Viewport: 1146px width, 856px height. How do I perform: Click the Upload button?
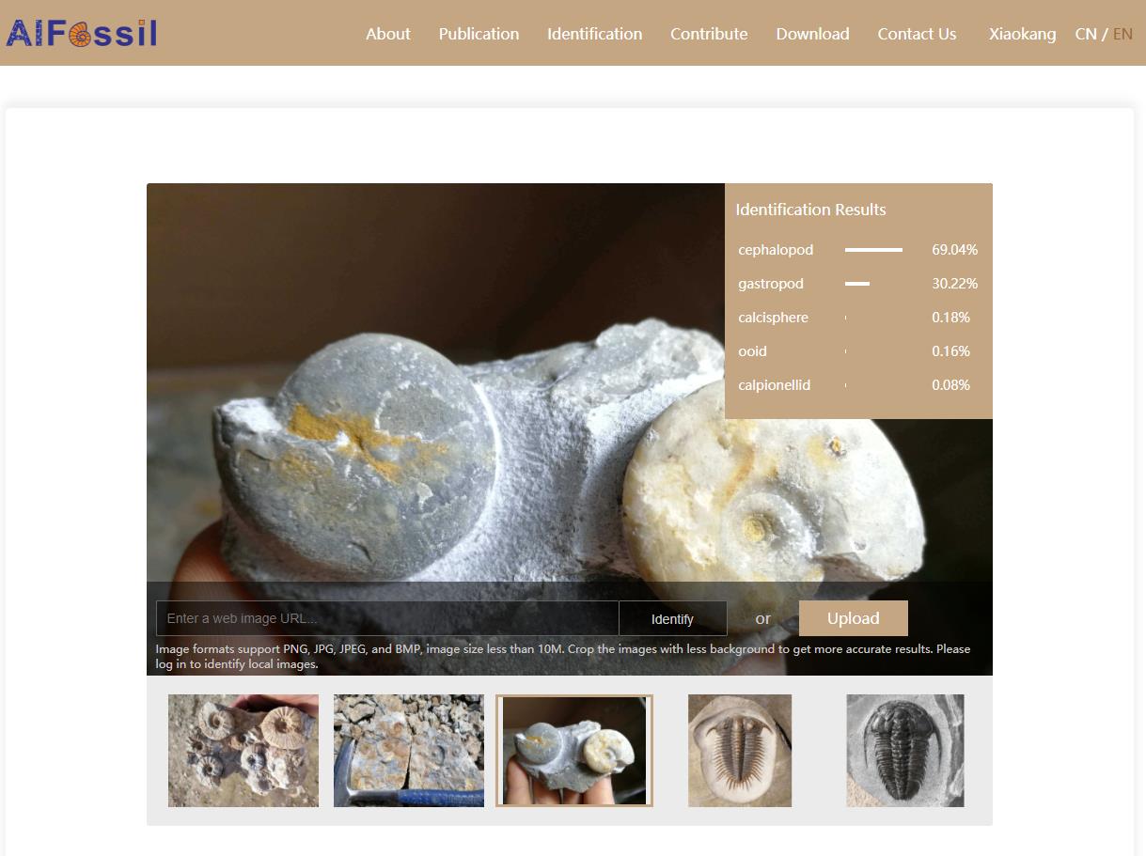[x=854, y=618]
